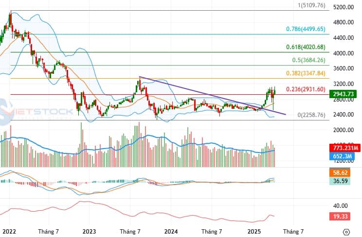The height and width of the screenshot is (237, 362).
Task: Click 2023 on the time axis
Action: coord(89,232)
